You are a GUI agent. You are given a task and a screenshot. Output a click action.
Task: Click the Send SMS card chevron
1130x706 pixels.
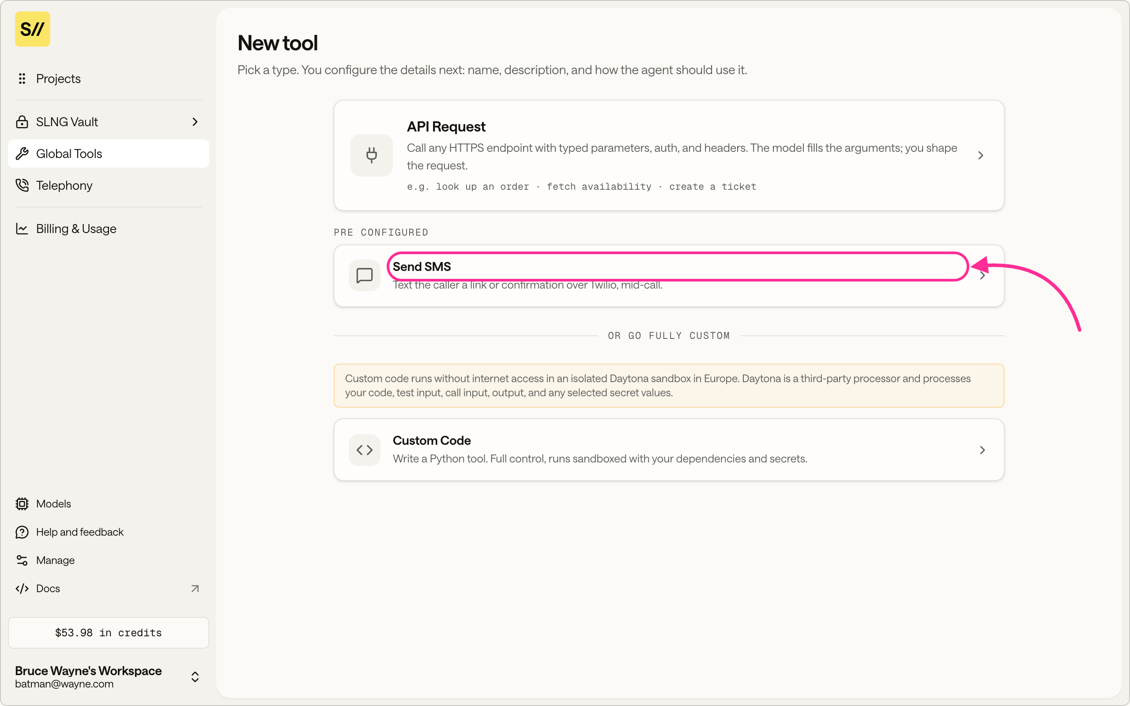point(983,275)
